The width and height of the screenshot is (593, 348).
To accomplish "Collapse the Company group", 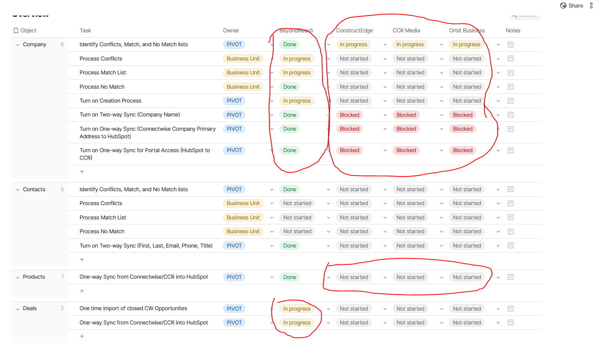I will 18,45.
